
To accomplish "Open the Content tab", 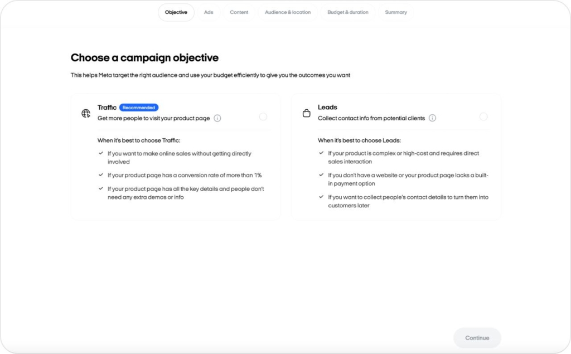I will [x=239, y=12].
